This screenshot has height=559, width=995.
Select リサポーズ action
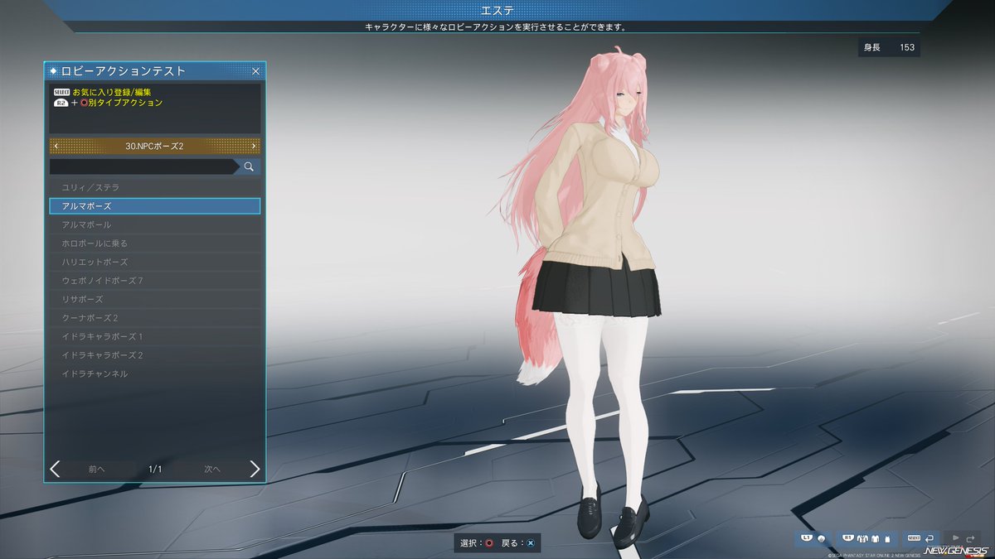tap(155, 299)
